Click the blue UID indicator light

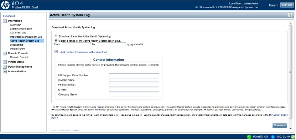(x=273, y=137)
